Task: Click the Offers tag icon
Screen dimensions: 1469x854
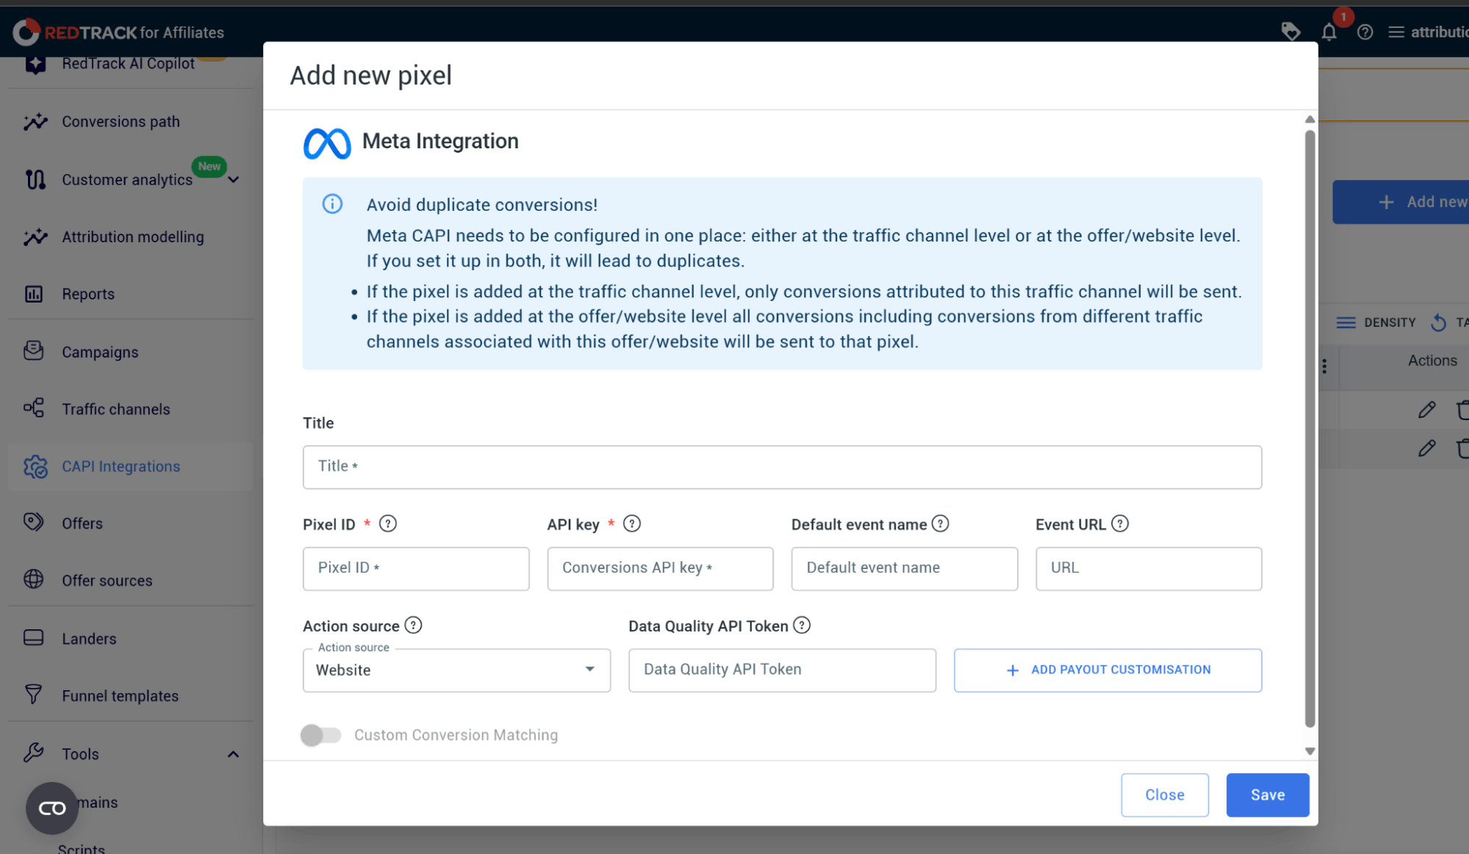Action: coord(34,522)
